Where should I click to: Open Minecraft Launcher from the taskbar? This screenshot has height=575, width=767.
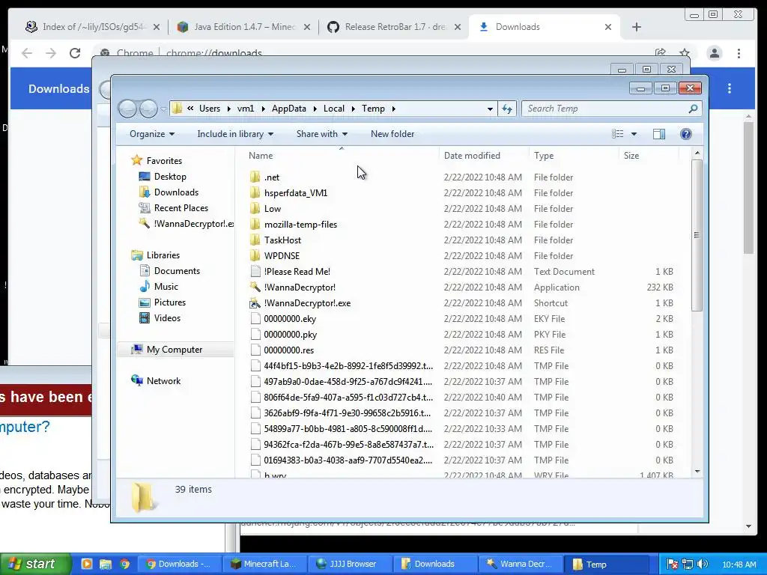[x=264, y=564]
